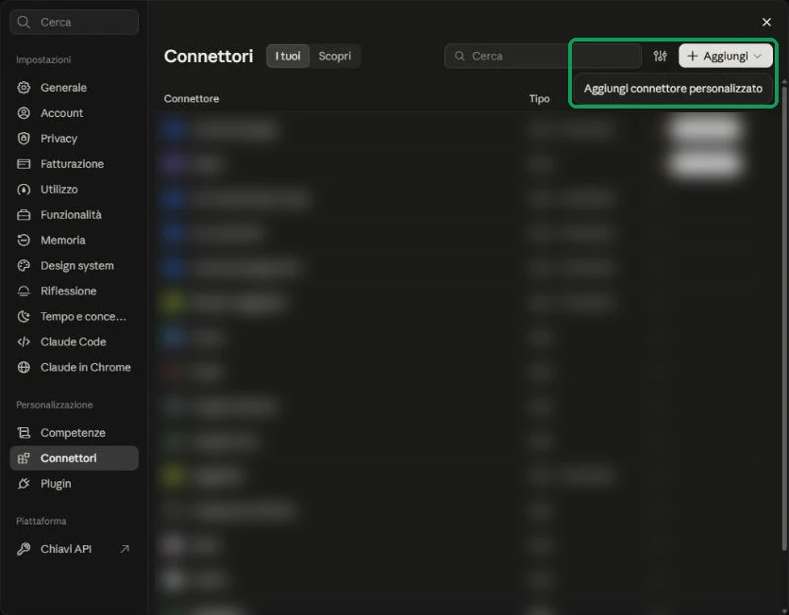Click the Connettori page heading
This screenshot has height=615, width=789.
pos(209,56)
